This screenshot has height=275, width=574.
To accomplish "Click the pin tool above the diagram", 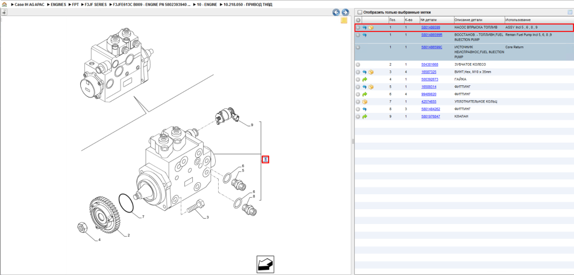I will tap(4, 12).
